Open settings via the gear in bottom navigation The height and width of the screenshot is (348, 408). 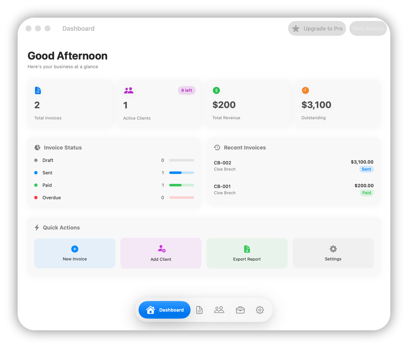pyautogui.click(x=260, y=310)
